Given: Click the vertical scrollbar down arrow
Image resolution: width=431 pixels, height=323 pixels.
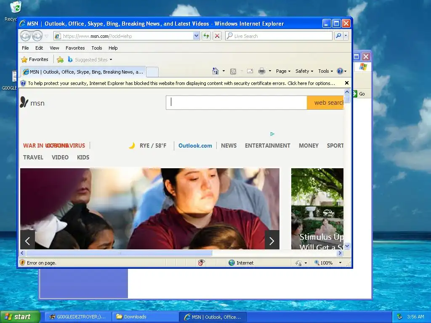Looking at the screenshot, I should click(347, 246).
